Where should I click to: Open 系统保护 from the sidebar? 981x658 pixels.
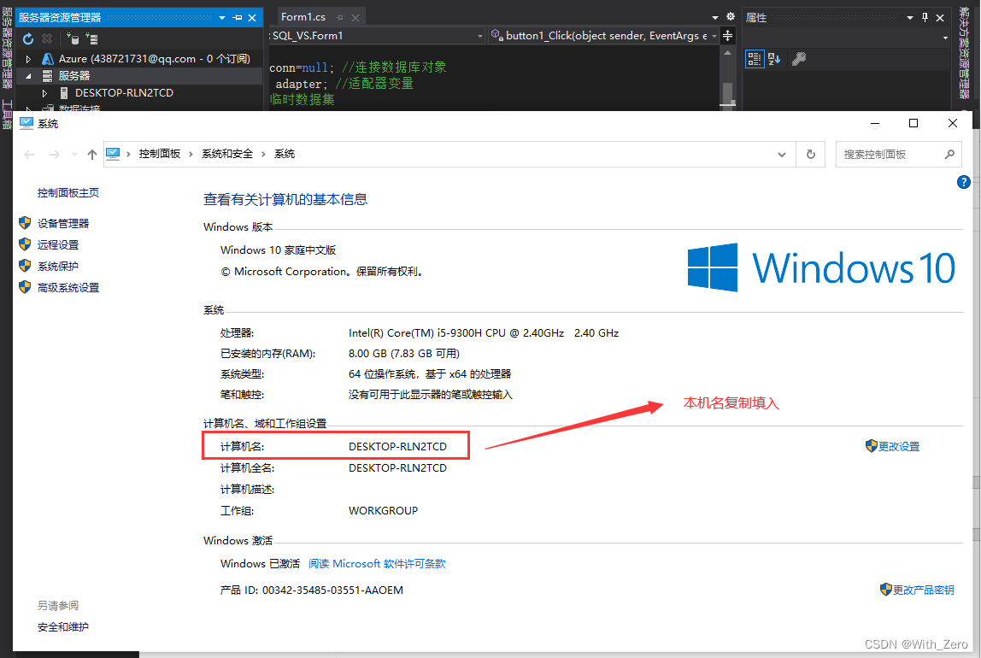coord(58,267)
